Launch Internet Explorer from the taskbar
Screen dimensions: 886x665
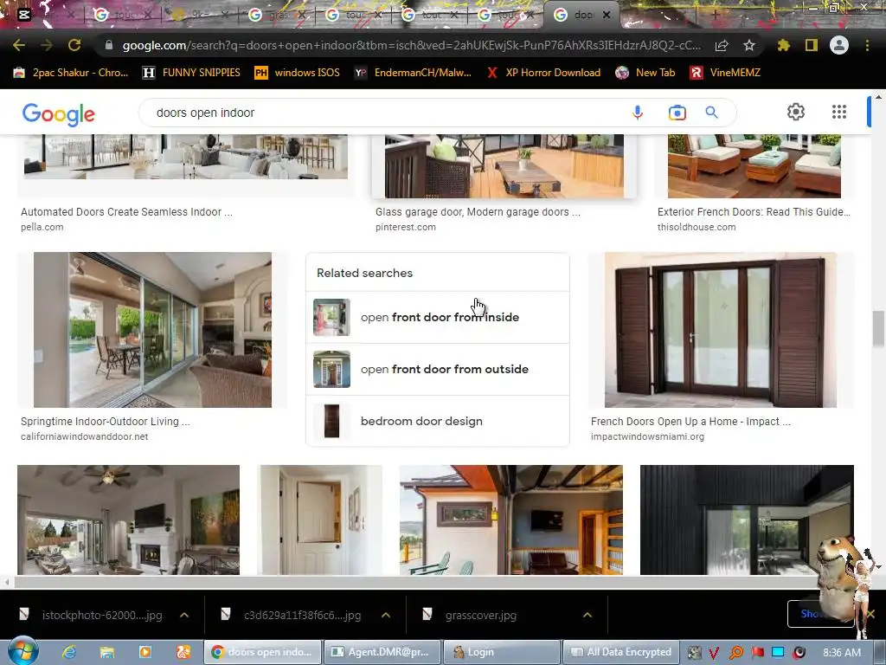pyautogui.click(x=69, y=652)
